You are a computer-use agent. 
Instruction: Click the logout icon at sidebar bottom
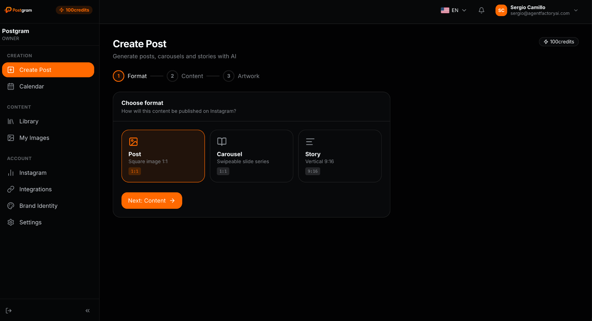9,311
